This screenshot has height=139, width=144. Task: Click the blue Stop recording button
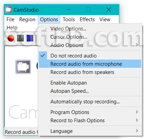tap(30, 38)
